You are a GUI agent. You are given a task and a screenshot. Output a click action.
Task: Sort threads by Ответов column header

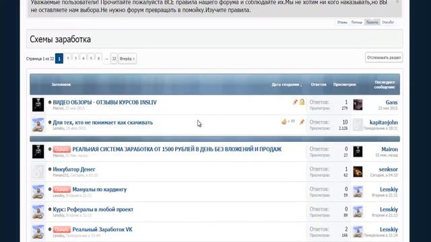pos(319,85)
